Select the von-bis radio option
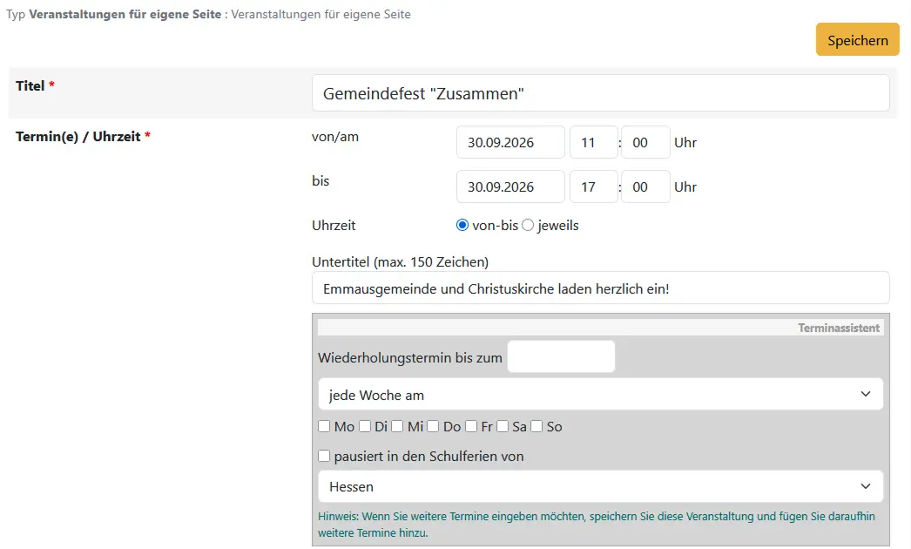Image resolution: width=911 pixels, height=549 pixels. pyautogui.click(x=462, y=225)
